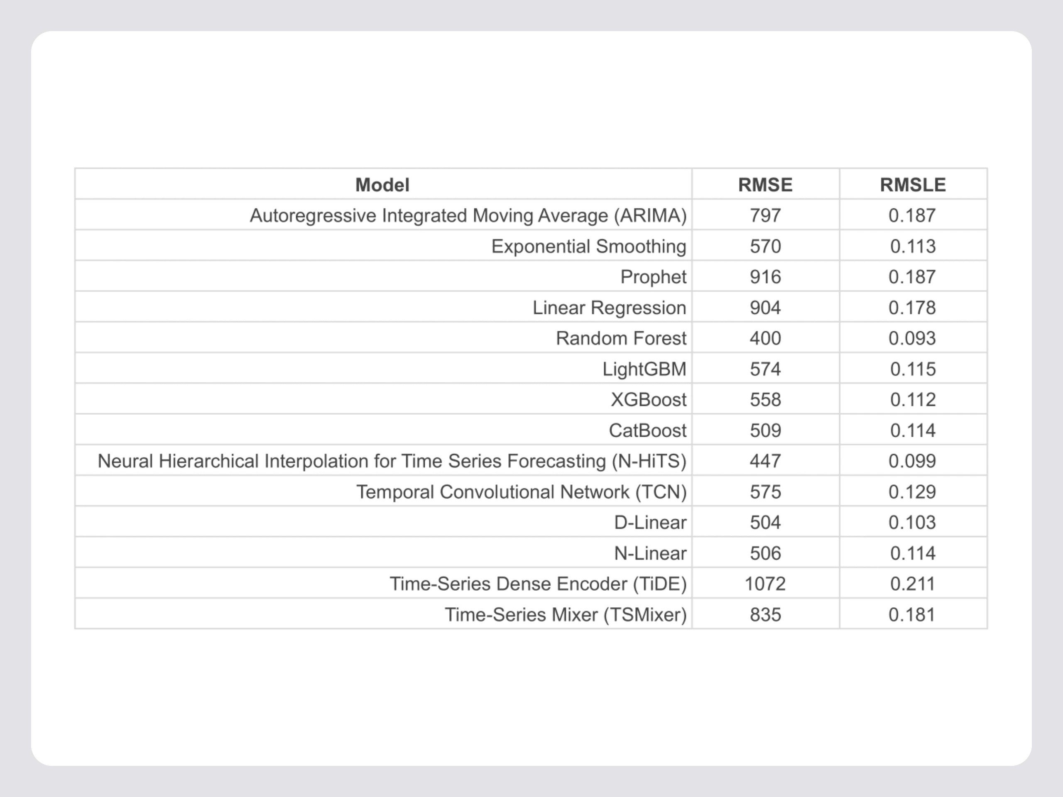Screen dimensions: 1063x797
Task: Click the Prophet RMSE value 916
Action: tap(765, 277)
